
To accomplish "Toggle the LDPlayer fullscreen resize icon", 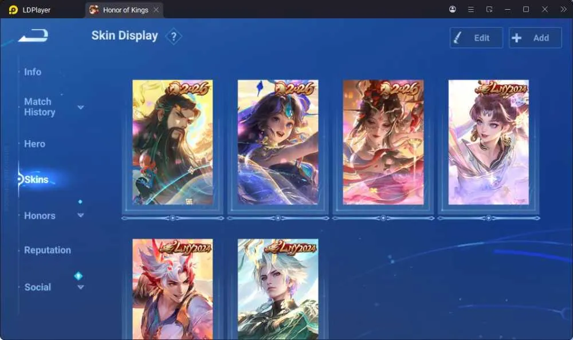I will coord(489,10).
